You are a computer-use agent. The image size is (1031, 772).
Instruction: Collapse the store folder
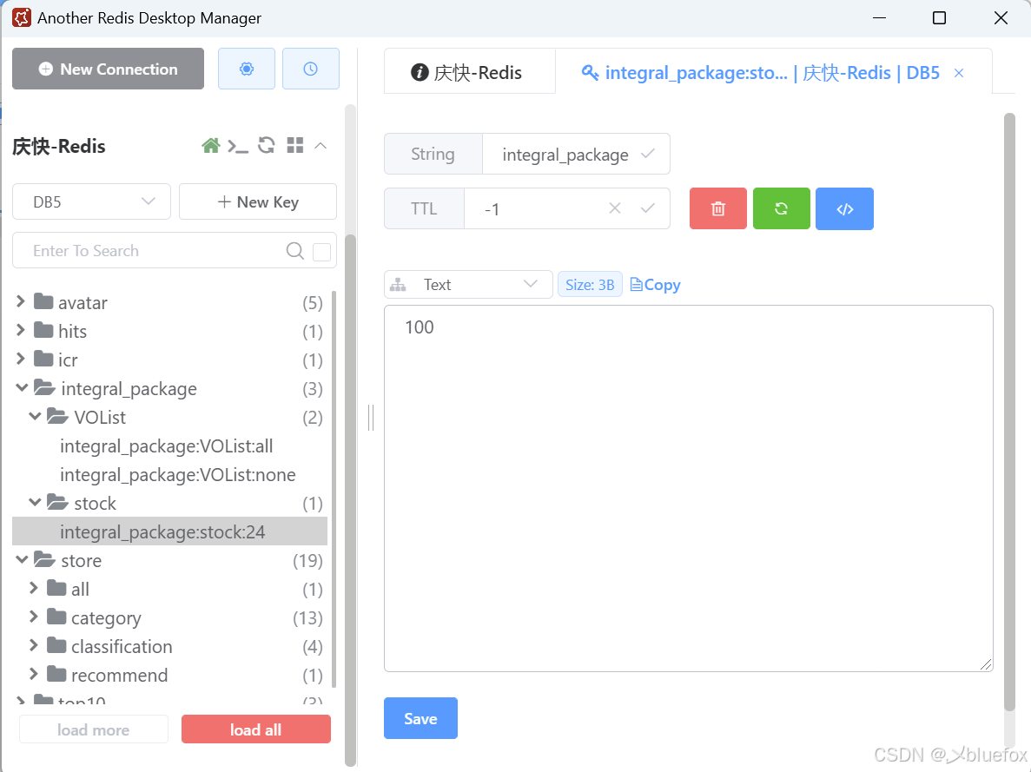(x=22, y=559)
